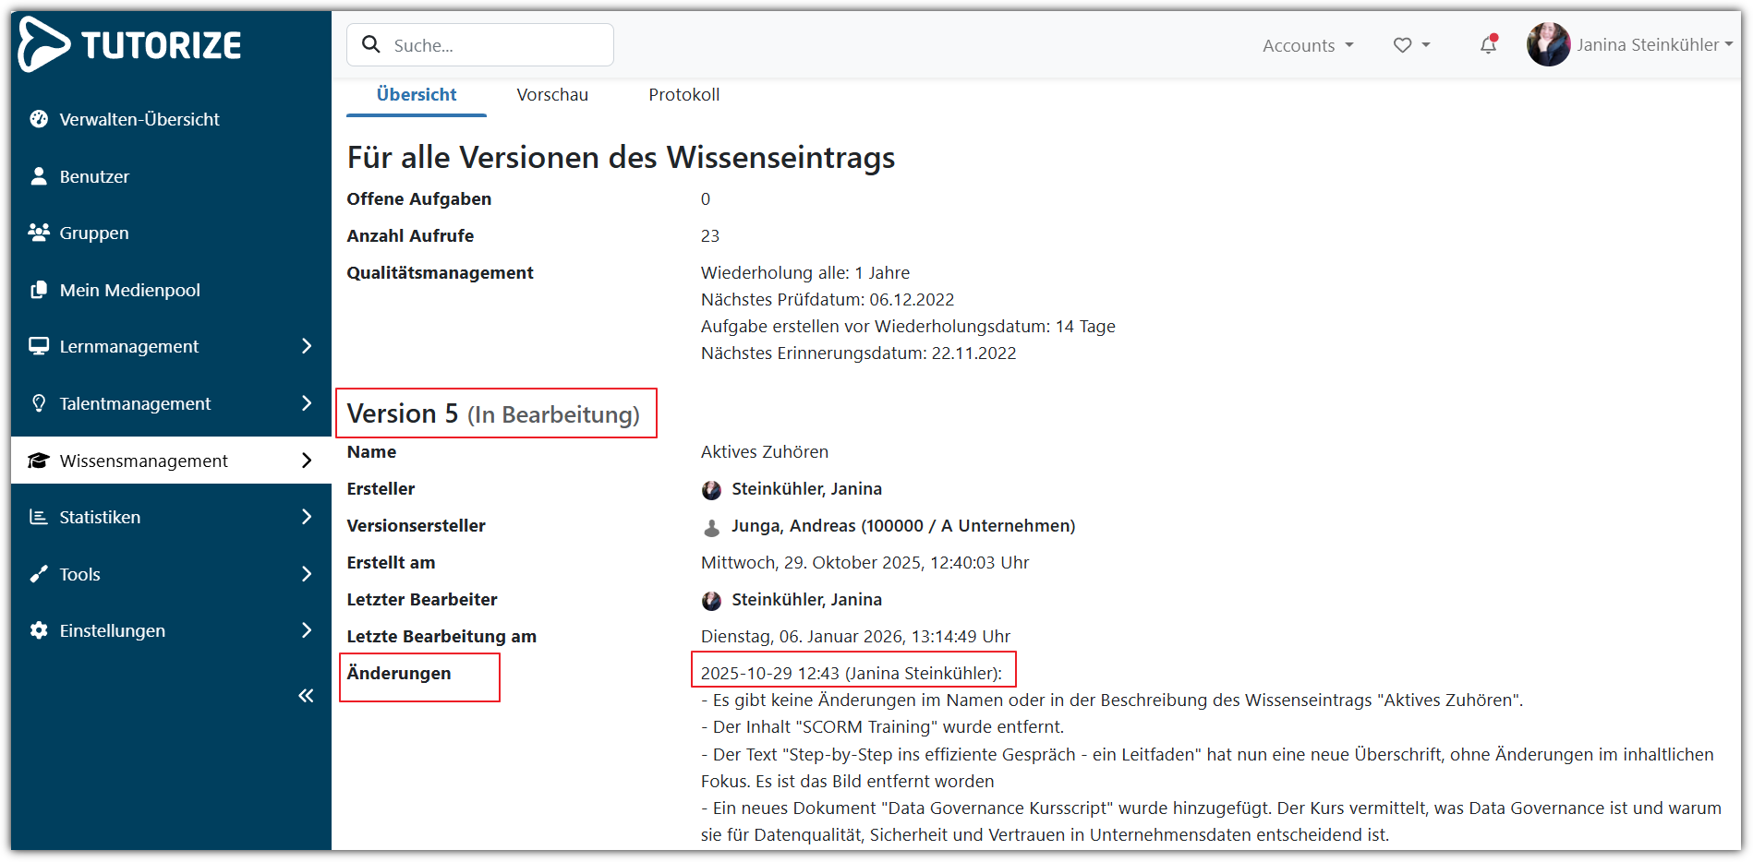Switch to the Vorschau tab
Image resolution: width=1753 pixels, height=862 pixels.
point(552,95)
